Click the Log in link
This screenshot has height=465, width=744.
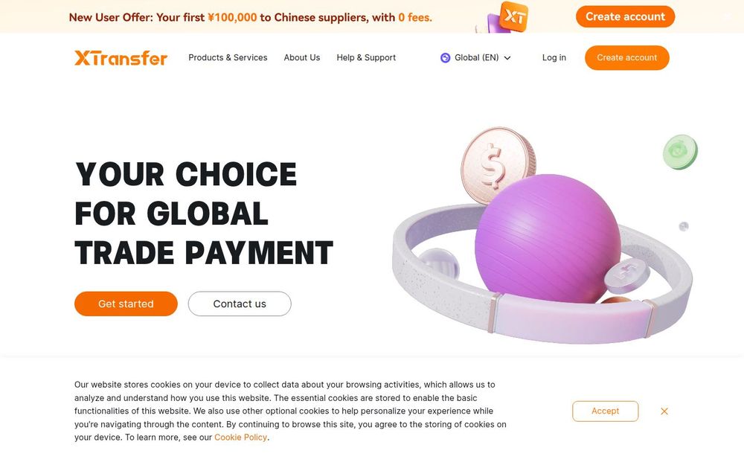click(554, 58)
